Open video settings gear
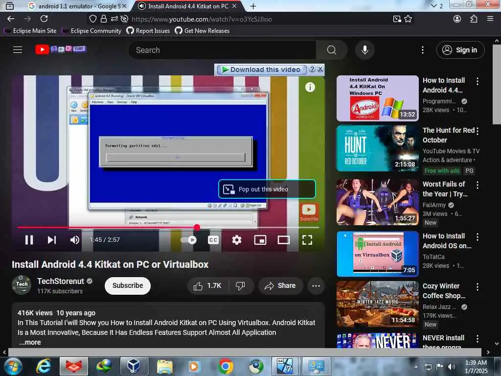This screenshot has height=376, width=501. click(x=236, y=240)
